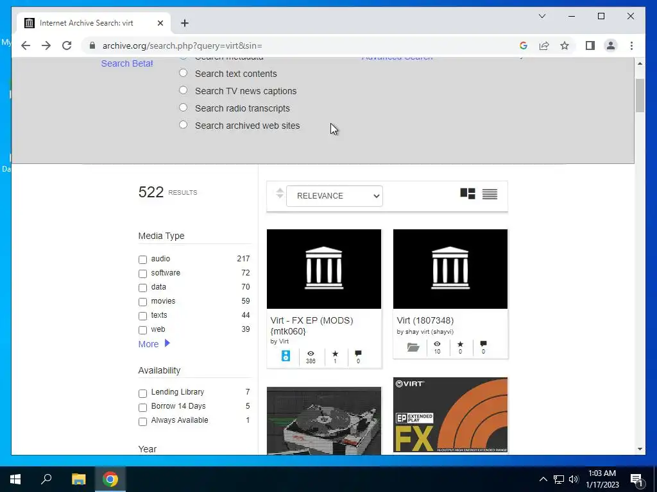Open the taskbar clock and date
Screen dimensions: 657x492
point(602,479)
